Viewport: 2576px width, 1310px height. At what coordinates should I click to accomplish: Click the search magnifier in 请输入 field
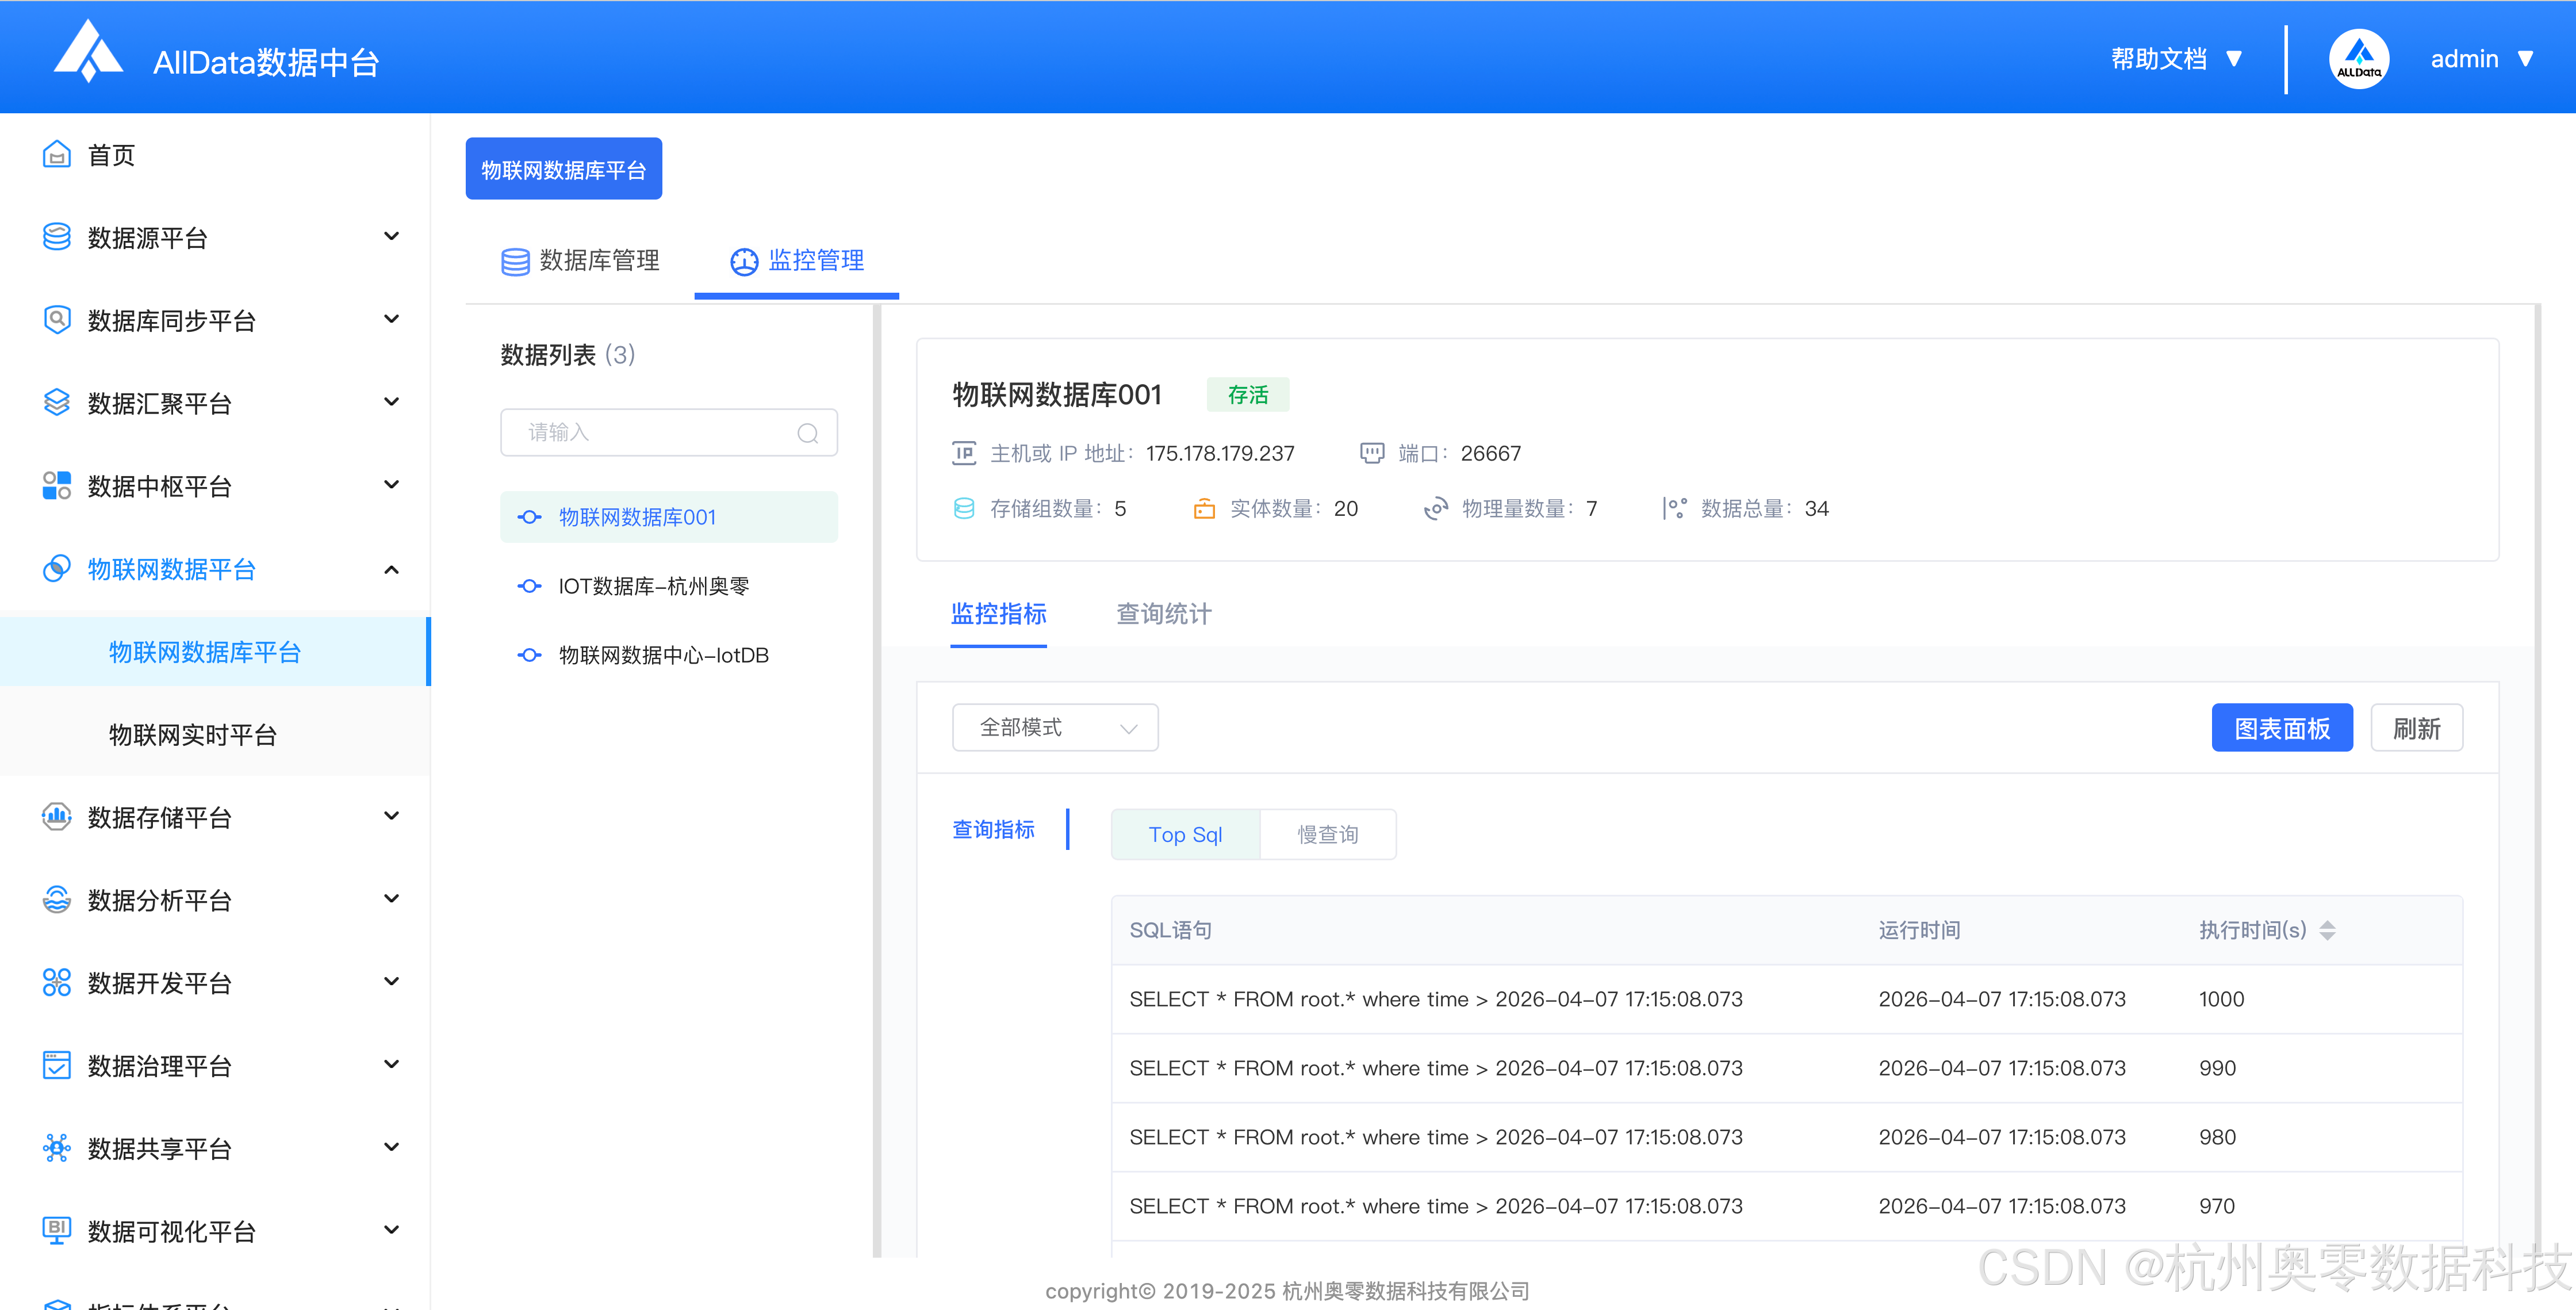point(807,433)
